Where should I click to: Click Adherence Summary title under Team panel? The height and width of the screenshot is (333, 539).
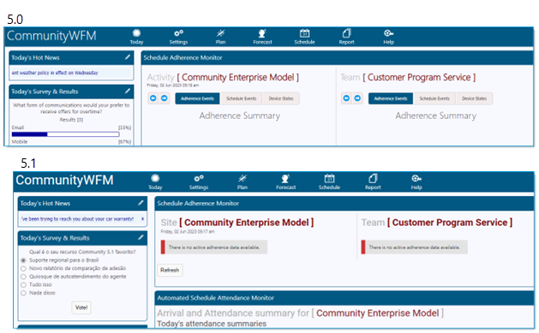coord(436,116)
